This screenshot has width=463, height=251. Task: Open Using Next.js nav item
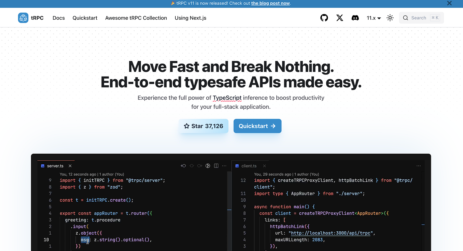point(190,18)
